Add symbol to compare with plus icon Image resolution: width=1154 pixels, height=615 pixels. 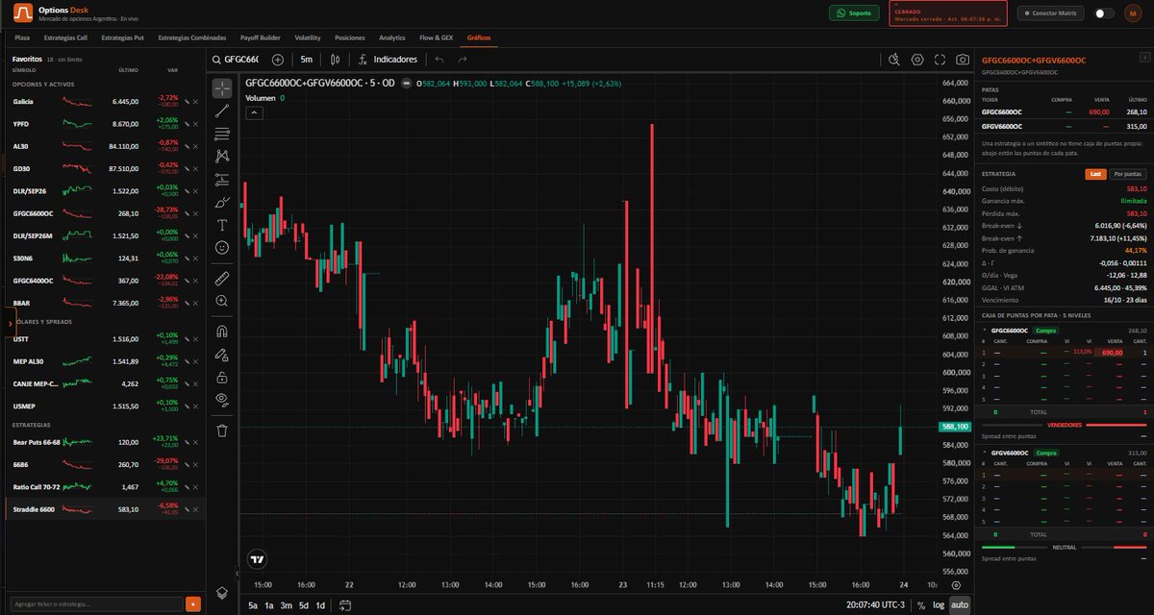278,60
